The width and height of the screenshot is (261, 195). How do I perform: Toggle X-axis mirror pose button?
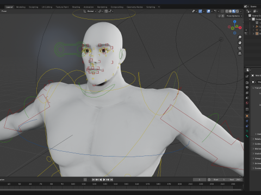click(223, 16)
